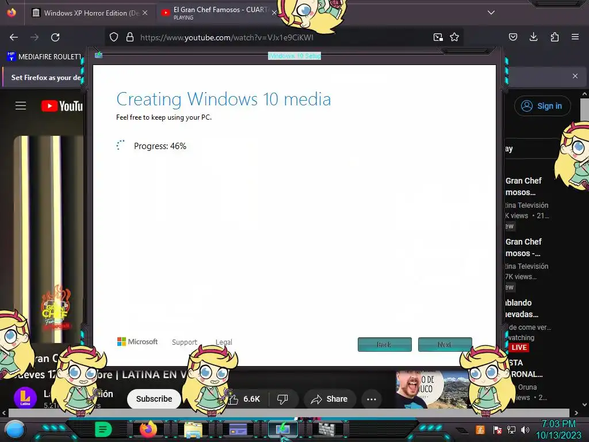This screenshot has height=442, width=589.
Task: Click the Firefox taskbar icon
Action: tap(148, 429)
